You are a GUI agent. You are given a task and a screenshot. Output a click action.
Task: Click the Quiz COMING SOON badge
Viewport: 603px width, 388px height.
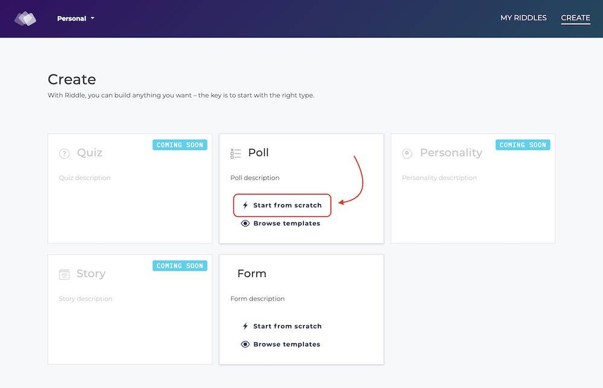click(180, 145)
